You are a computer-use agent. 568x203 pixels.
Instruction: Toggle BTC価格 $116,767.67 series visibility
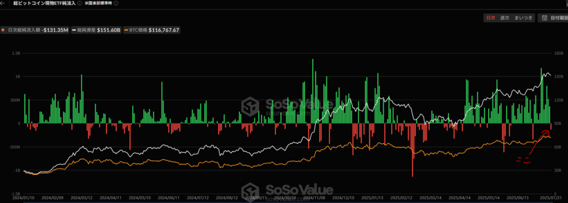[152, 30]
